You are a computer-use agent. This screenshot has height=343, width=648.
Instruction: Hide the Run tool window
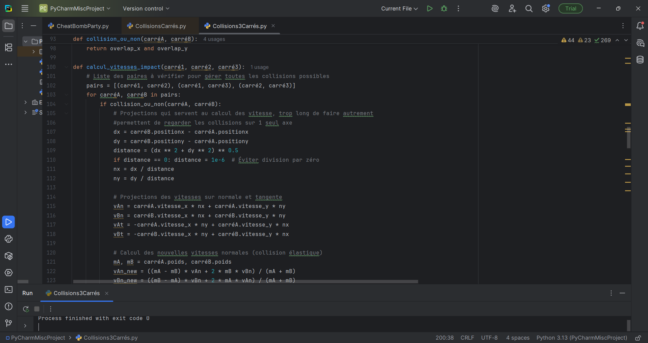[x=622, y=293]
